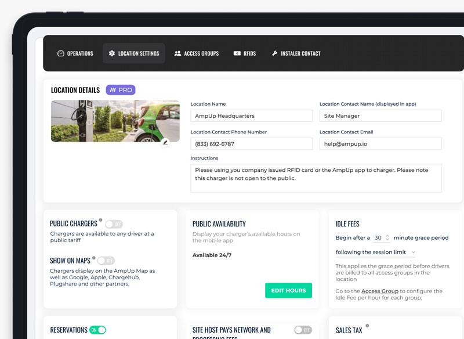The image size is (464, 339).
Task: Select the Location Settings tab
Action: [x=134, y=53]
